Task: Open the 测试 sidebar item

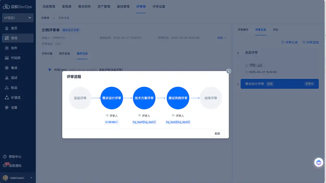Action: [18, 78]
